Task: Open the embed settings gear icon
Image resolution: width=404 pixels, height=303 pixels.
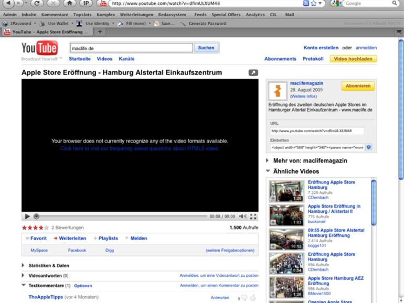Action: tap(369, 147)
